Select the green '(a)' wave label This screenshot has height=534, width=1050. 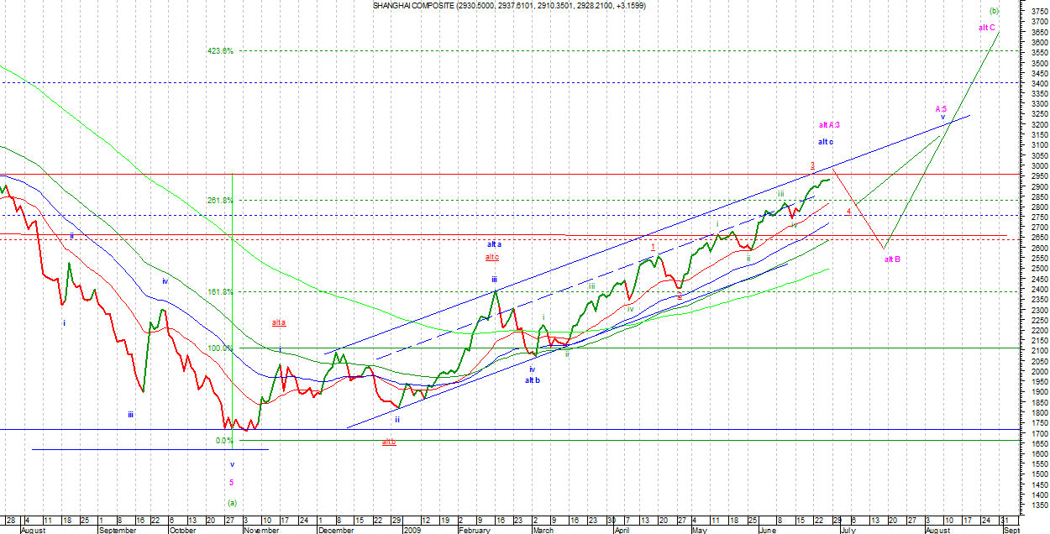(x=232, y=502)
